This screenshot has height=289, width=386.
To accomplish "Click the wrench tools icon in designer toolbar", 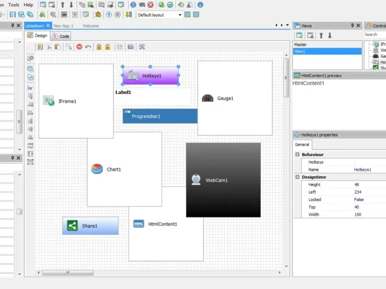I will pos(142,47).
